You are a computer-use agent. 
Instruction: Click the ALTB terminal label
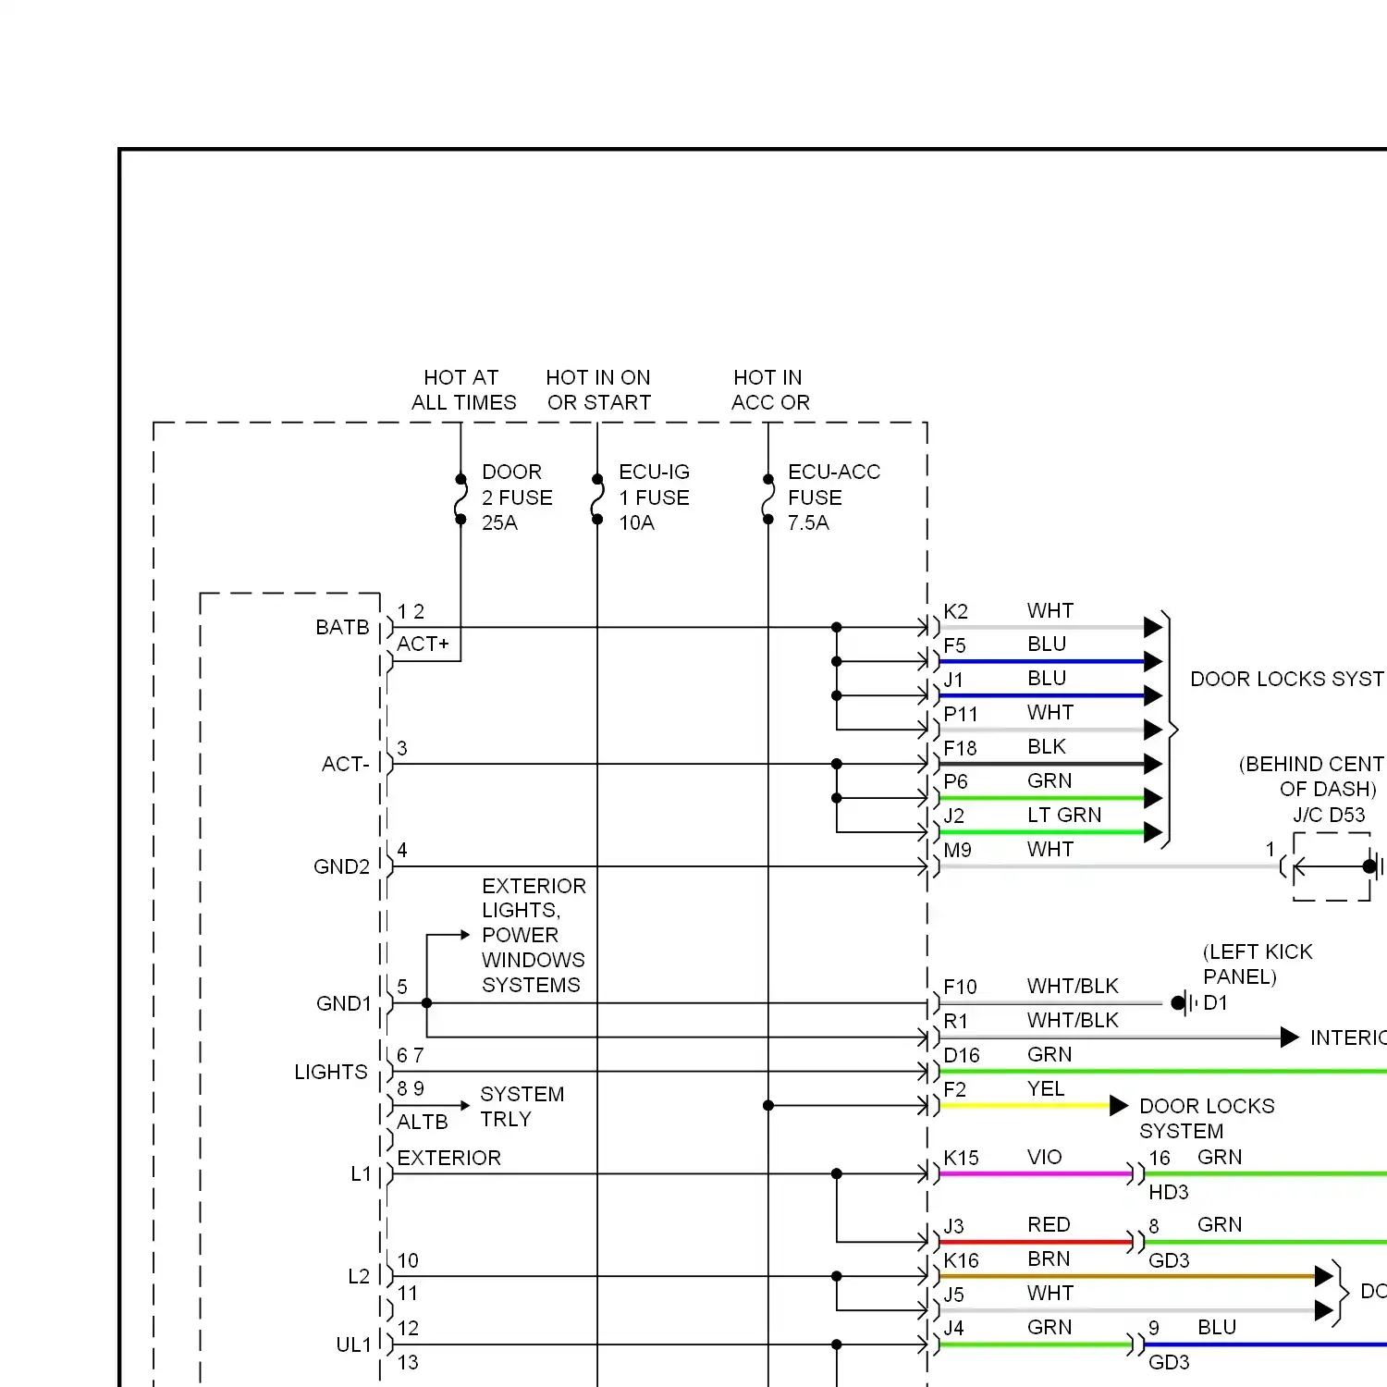pos(422,1123)
